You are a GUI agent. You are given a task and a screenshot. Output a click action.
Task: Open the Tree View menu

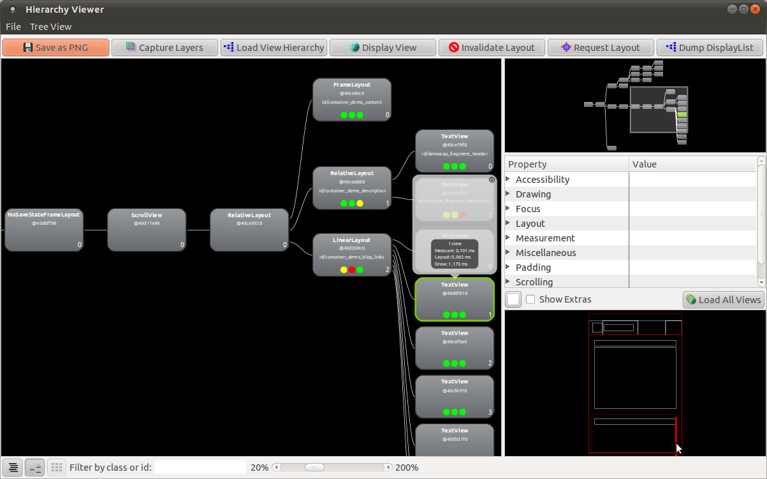pyautogui.click(x=50, y=27)
